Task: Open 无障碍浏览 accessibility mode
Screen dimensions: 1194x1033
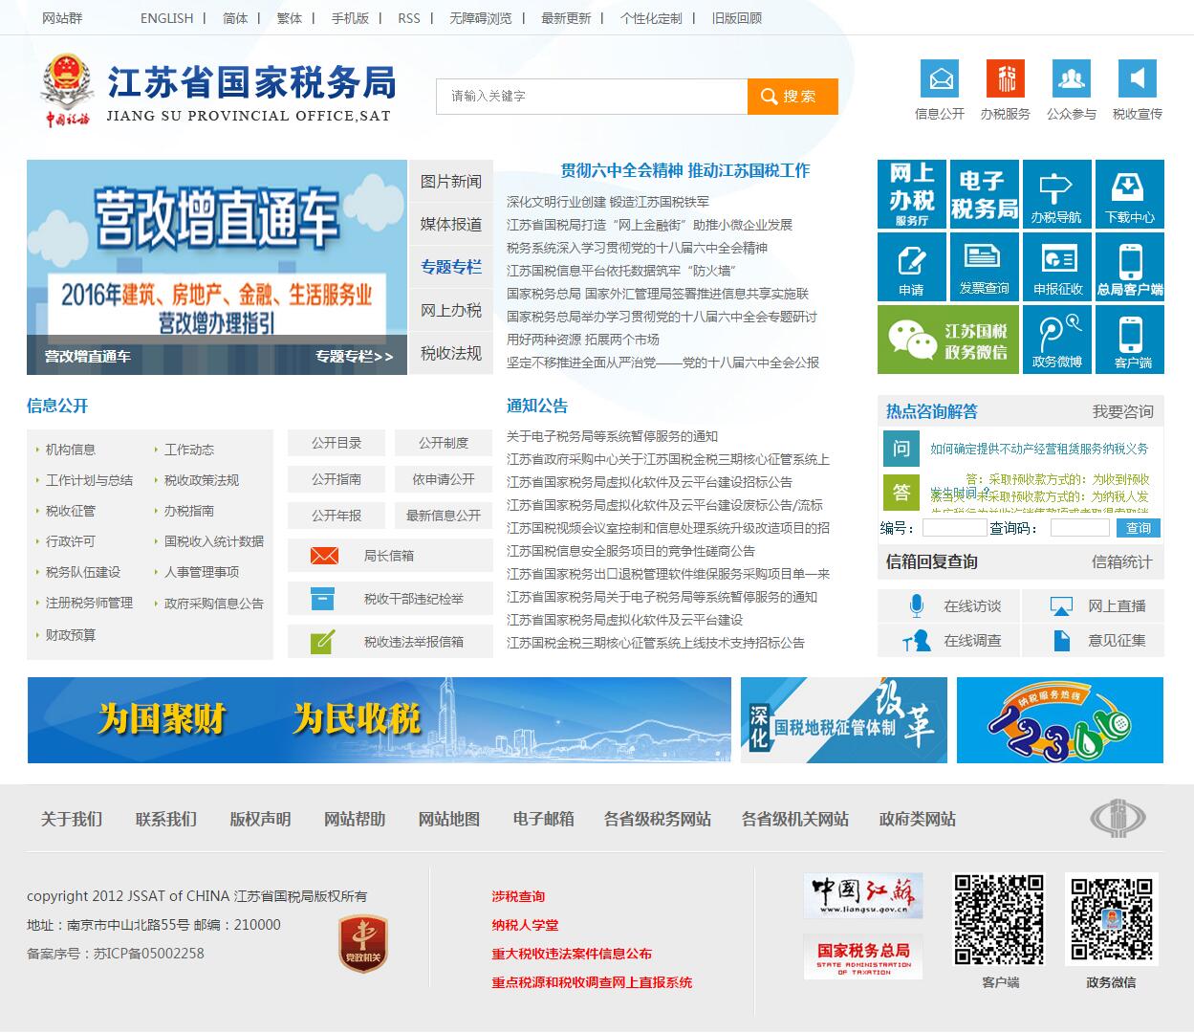Action: click(481, 18)
